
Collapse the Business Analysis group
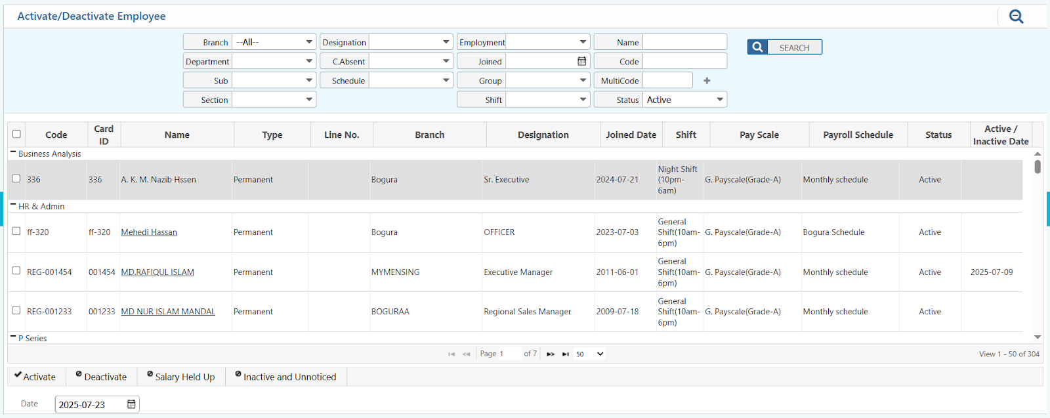tap(12, 153)
